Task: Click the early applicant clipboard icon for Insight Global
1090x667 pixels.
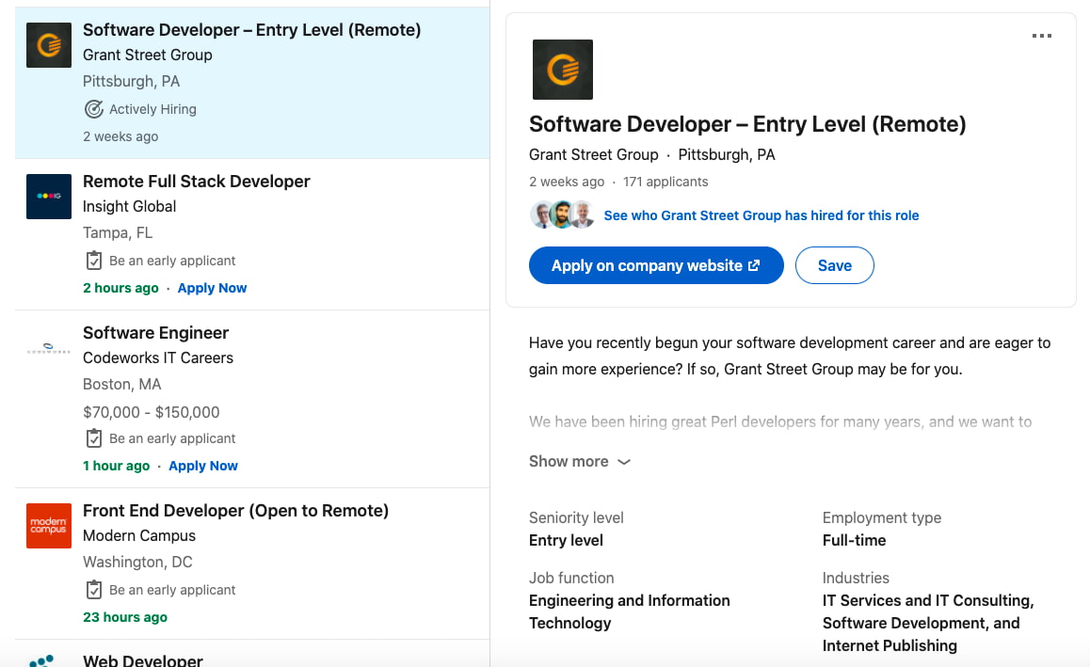Action: 93,260
